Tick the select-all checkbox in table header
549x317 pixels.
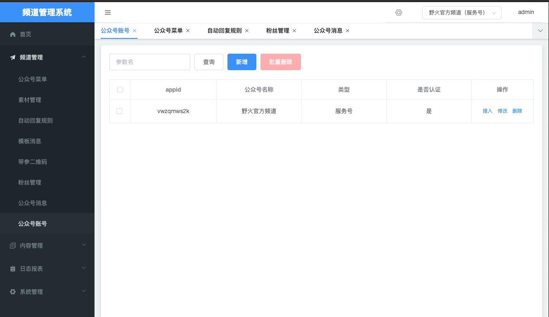pos(120,90)
